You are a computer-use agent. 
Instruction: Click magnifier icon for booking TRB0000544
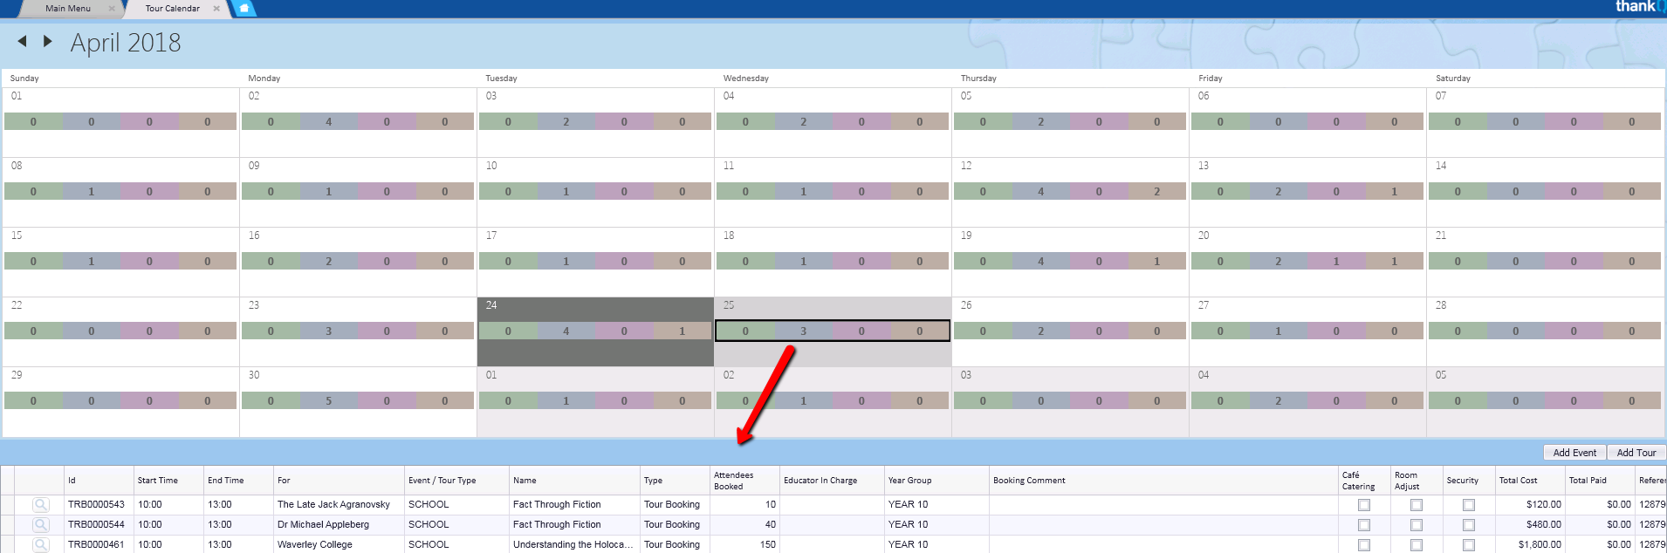coord(40,524)
